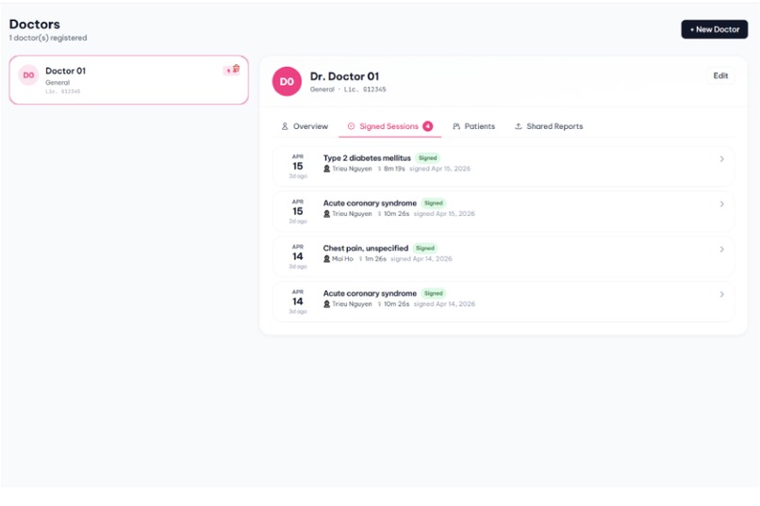Open the Type 2 diabetes mellitus session title
The width and height of the screenshot is (760, 506).
pyautogui.click(x=367, y=158)
